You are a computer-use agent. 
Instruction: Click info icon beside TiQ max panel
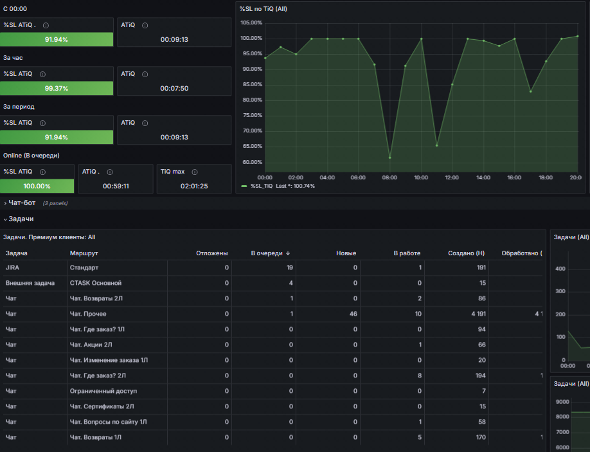(195, 172)
